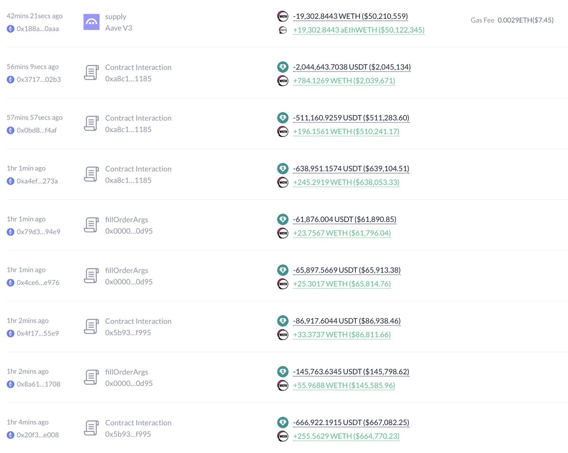Click the Ethereum icon beside hash 0x20f3...e008
The image size is (568, 453).
pos(10,435)
